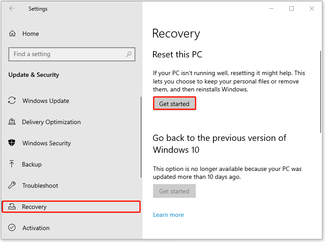Click text 'updated more than 10 days ago.'
The width and height of the screenshot is (325, 242).
197,177
